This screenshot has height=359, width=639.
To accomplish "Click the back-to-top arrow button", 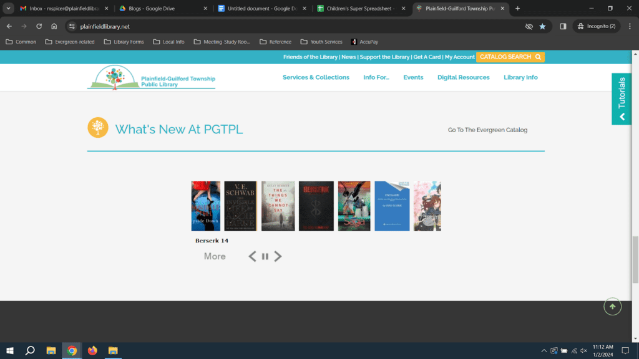I will (613, 307).
